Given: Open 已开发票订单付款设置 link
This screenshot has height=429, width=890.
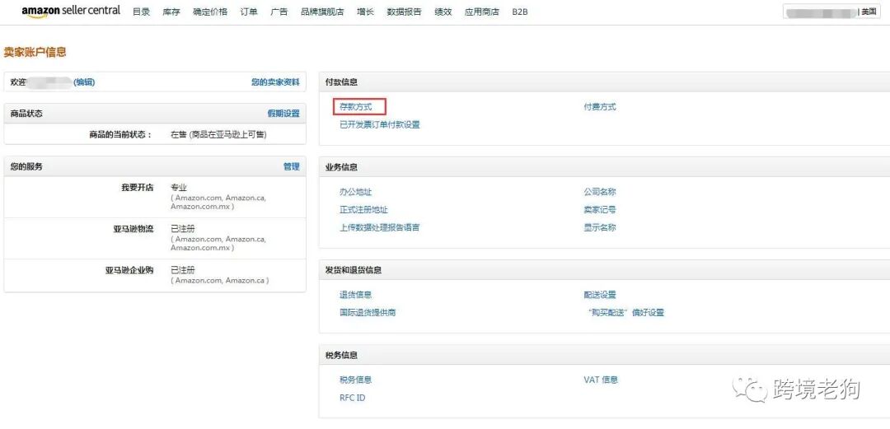Looking at the screenshot, I should [380, 125].
